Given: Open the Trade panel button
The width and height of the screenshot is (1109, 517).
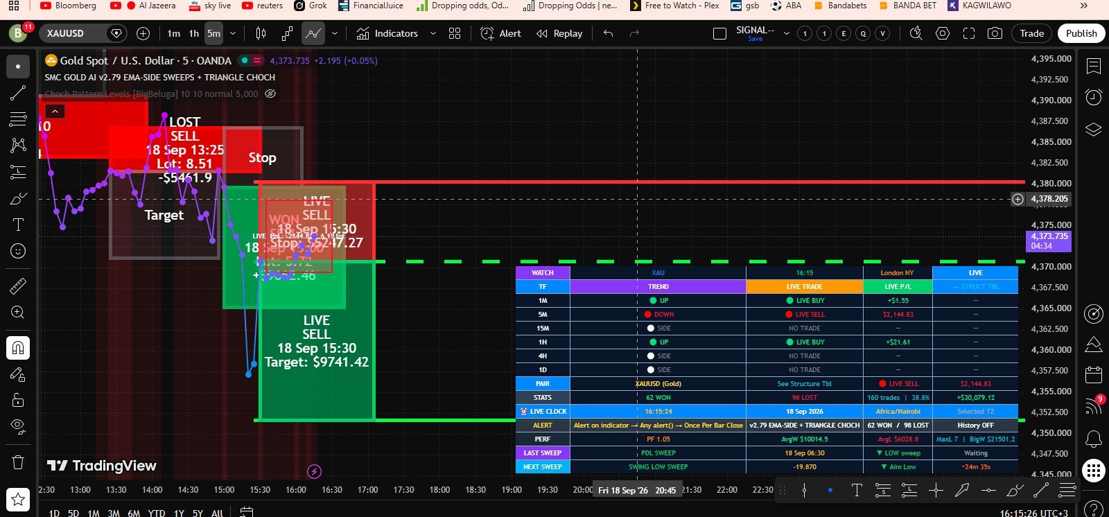Looking at the screenshot, I should tap(1031, 33).
